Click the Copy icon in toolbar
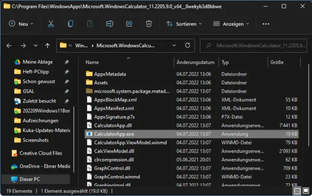The width and height of the screenshot is (312, 196). pyautogui.click(x=71, y=23)
